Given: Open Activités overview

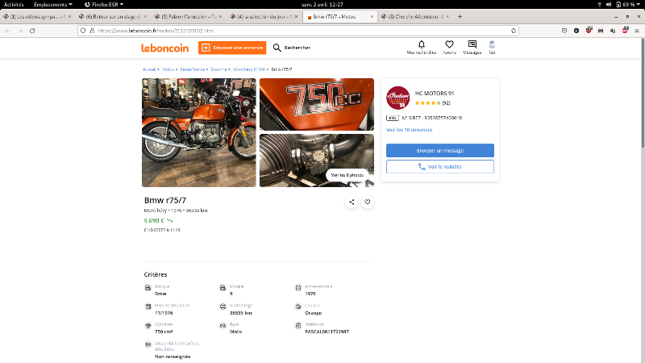Looking at the screenshot, I should 14,5.
